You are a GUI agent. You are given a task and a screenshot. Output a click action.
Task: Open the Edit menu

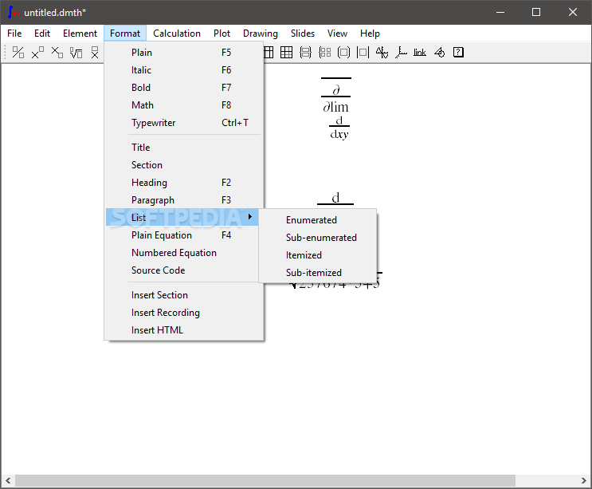coord(42,34)
